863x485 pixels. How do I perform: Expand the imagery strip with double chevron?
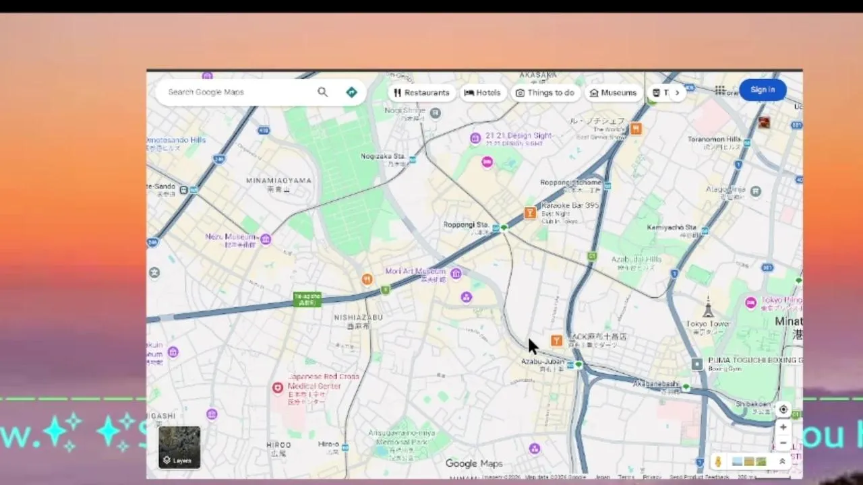(782, 461)
